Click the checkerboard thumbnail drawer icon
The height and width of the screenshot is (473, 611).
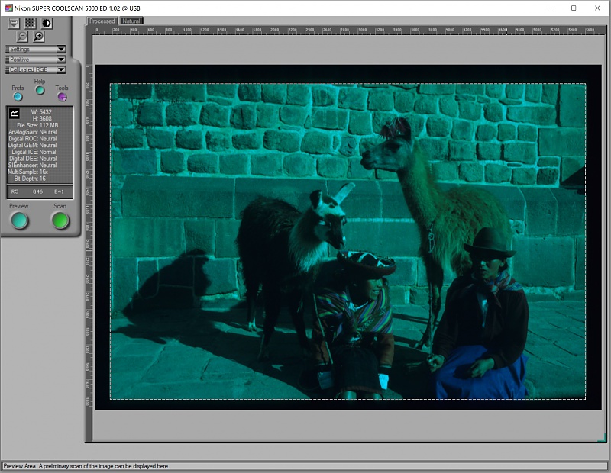pyautogui.click(x=30, y=23)
